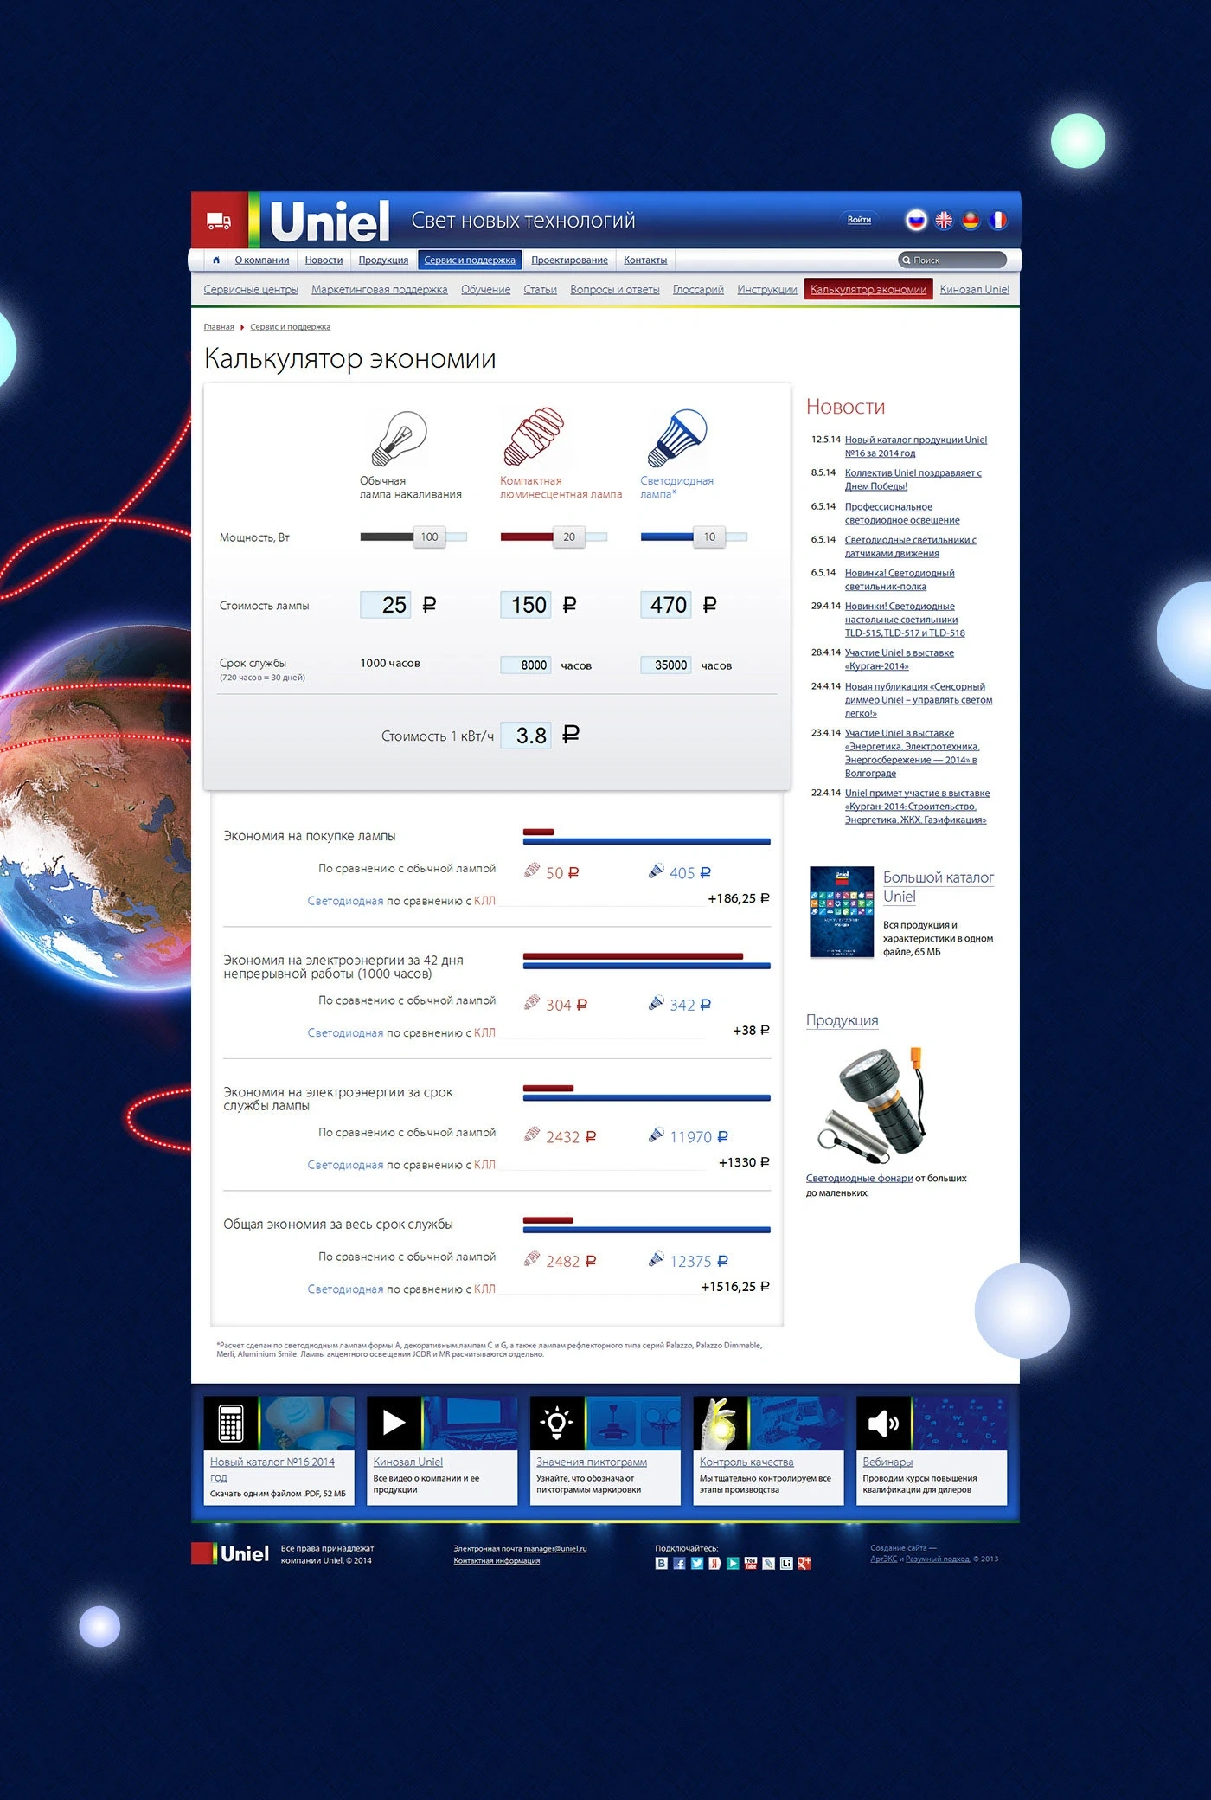
Task: Open the АртЭКС footer credit link
Action: tap(883, 1559)
